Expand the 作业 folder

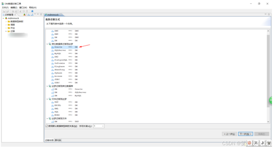click(6, 28)
